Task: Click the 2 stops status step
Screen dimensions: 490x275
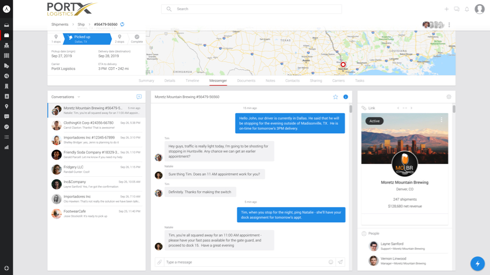Action: coord(119,39)
